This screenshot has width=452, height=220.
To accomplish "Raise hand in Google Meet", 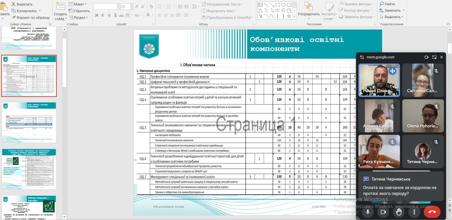I will coord(398,211).
